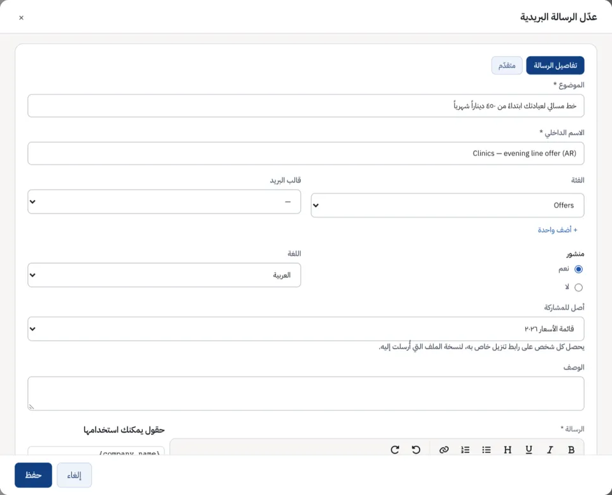Switch to متقدّم tab
The width and height of the screenshot is (612, 495).
[507, 65]
